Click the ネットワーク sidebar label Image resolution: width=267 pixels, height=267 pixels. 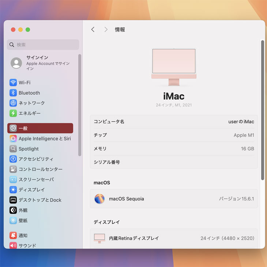[32, 103]
